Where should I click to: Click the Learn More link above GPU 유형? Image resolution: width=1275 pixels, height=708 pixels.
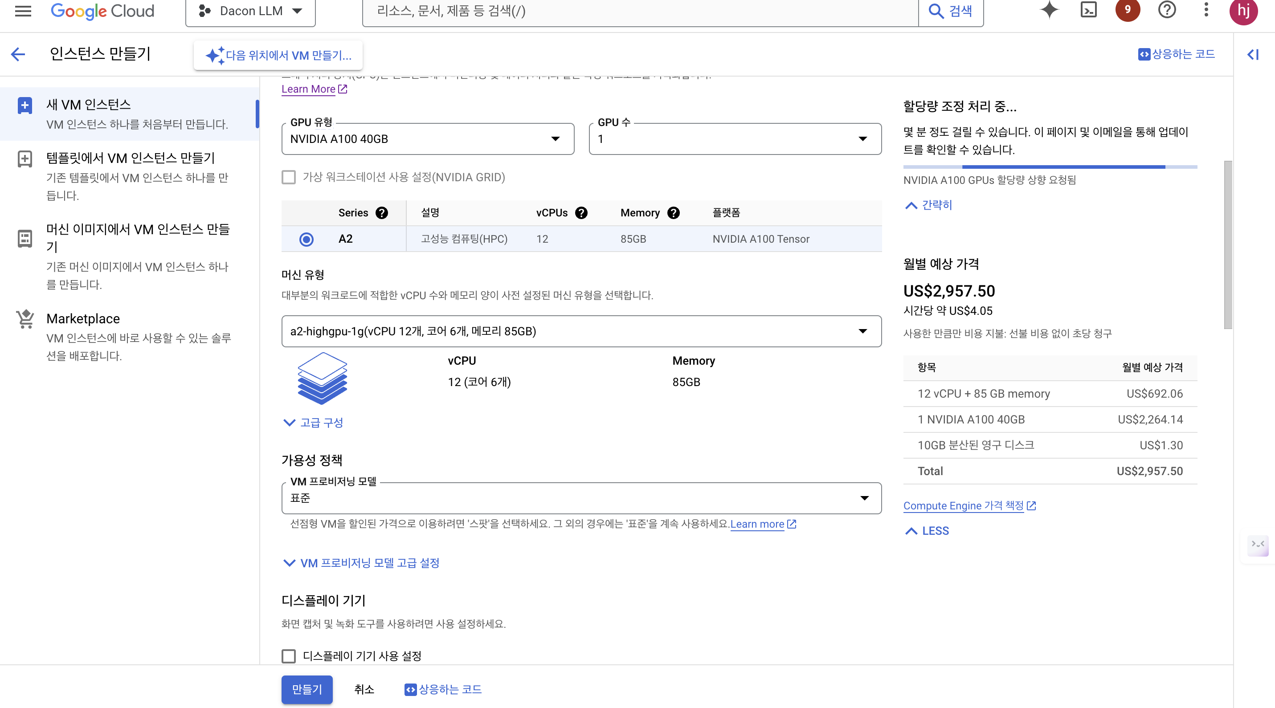pos(315,89)
